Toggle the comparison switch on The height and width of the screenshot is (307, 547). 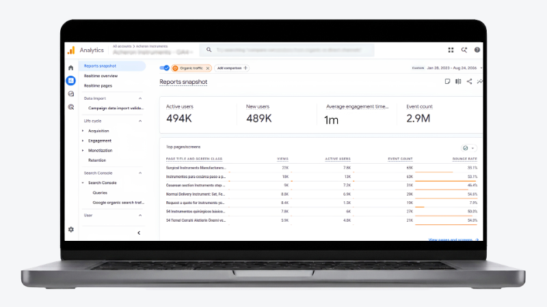pos(164,68)
